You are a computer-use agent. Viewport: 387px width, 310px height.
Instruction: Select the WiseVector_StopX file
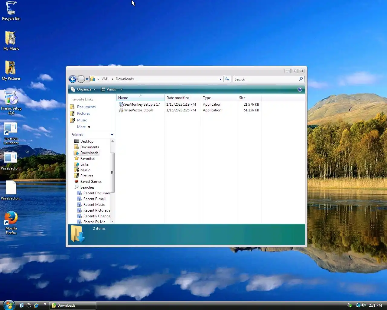[136, 110]
